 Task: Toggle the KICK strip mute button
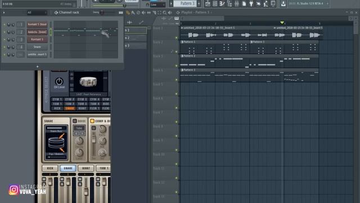pyautogui.click(x=44, y=179)
